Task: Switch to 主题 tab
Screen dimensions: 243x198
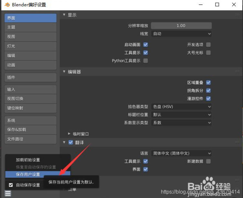Action: (x=30, y=27)
